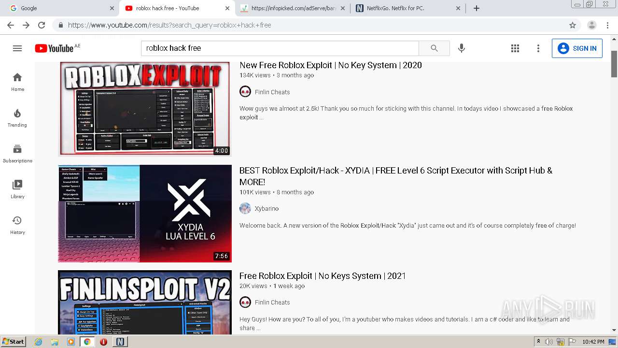Reload the current page

point(42,25)
